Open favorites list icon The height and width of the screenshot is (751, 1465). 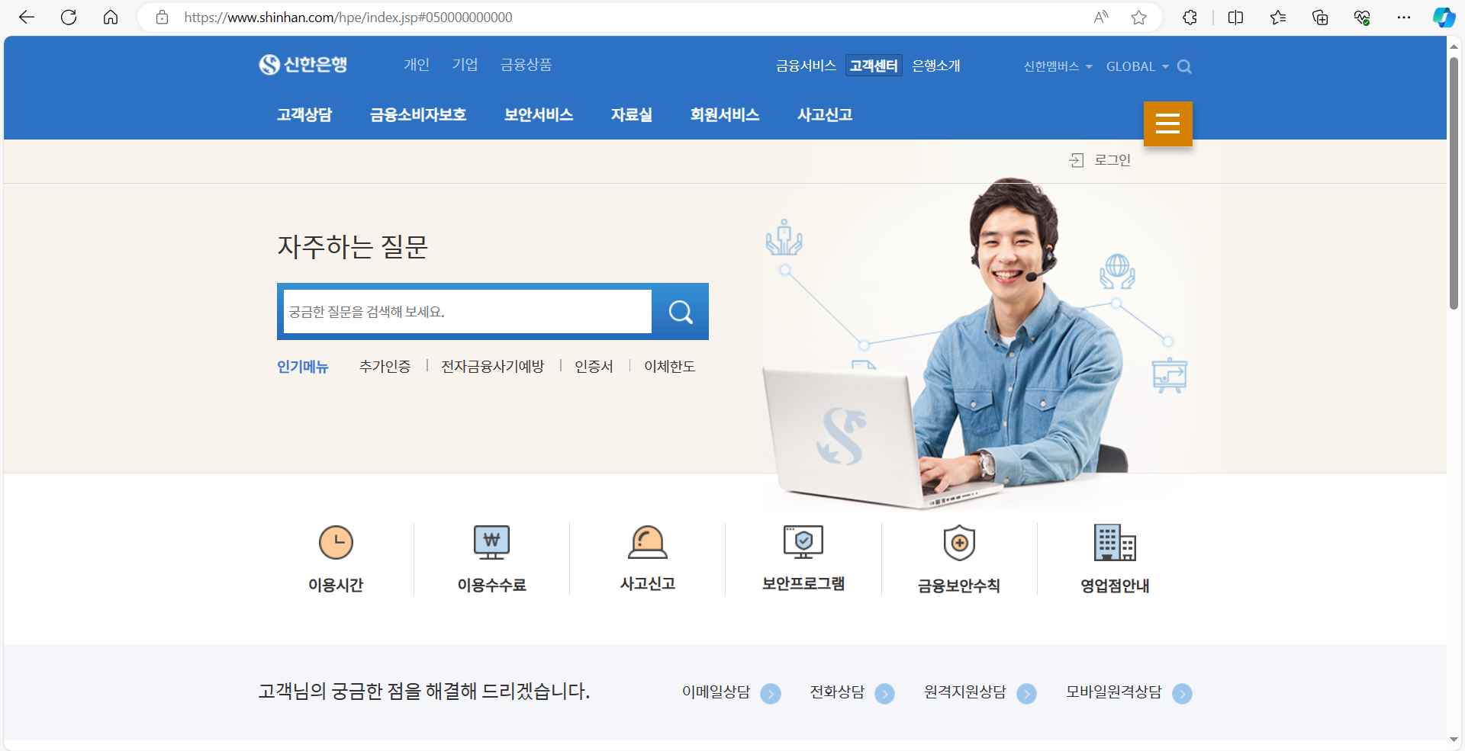pos(1278,17)
